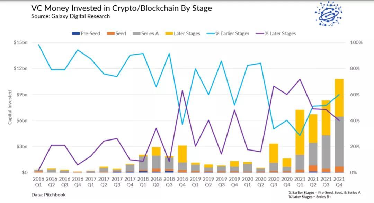Click the Data: Pitchbook credit text
Viewport: 374px width, 203px height.
[48, 195]
